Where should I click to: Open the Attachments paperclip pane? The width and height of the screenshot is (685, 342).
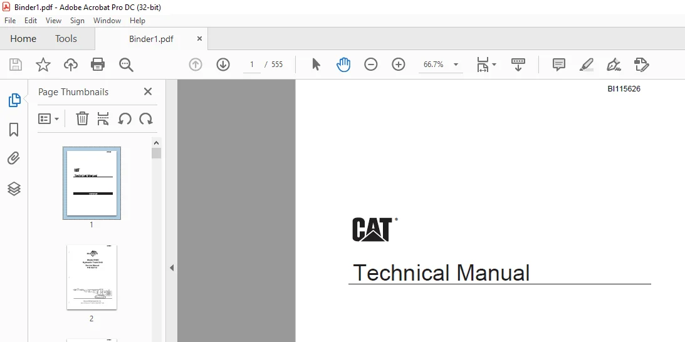coord(14,158)
